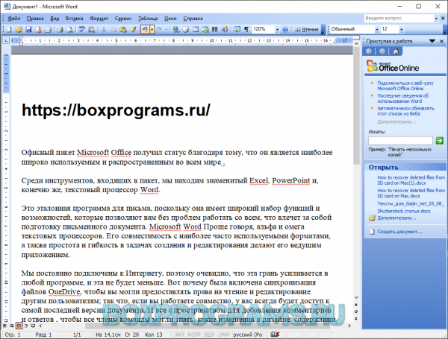448x339 pixels.
Task: Click the vertical scrollbar thumb
Action: click(x=356, y=106)
